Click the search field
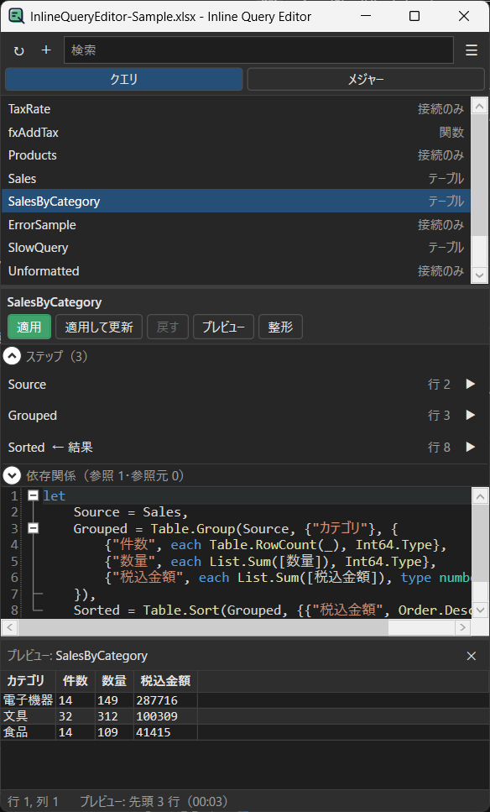Screen dimensions: 490x812 pos(258,50)
